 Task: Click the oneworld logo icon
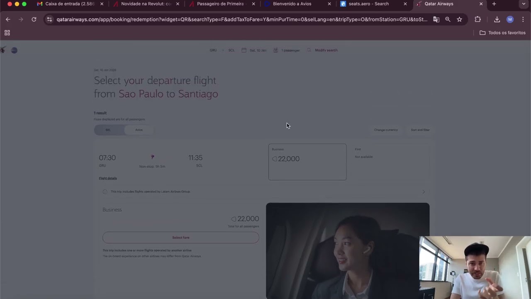[x=14, y=50]
